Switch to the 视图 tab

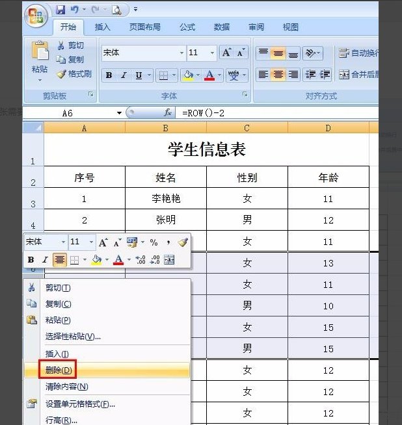coord(291,27)
